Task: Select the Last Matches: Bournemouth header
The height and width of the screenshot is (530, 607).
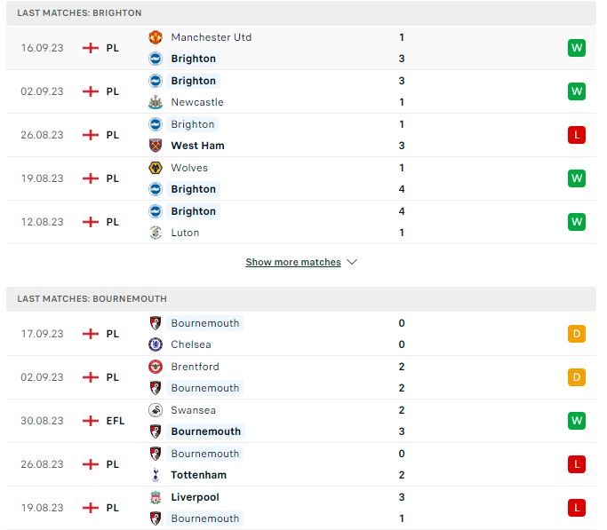Action: tap(301, 299)
